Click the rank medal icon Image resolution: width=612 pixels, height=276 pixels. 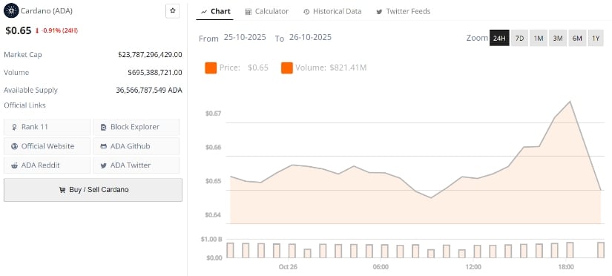pyautogui.click(x=15, y=128)
